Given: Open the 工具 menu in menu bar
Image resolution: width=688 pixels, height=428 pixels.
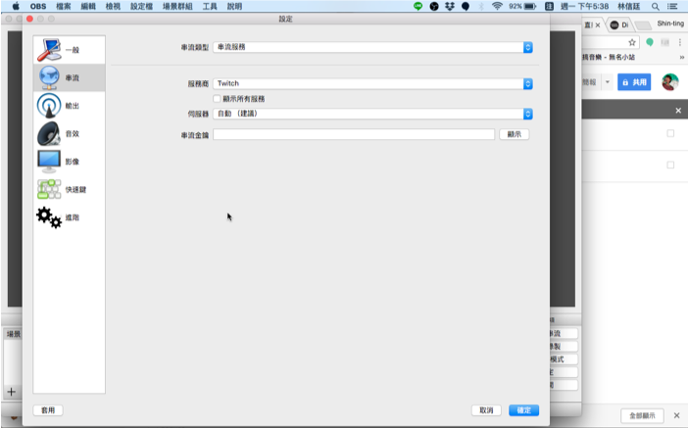Looking at the screenshot, I should [x=210, y=6].
